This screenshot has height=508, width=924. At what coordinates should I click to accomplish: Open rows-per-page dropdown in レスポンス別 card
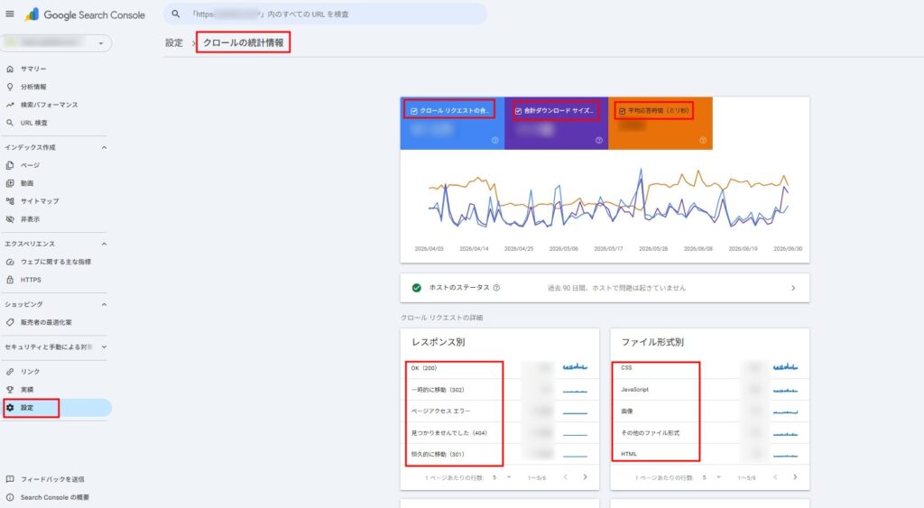tap(502, 477)
